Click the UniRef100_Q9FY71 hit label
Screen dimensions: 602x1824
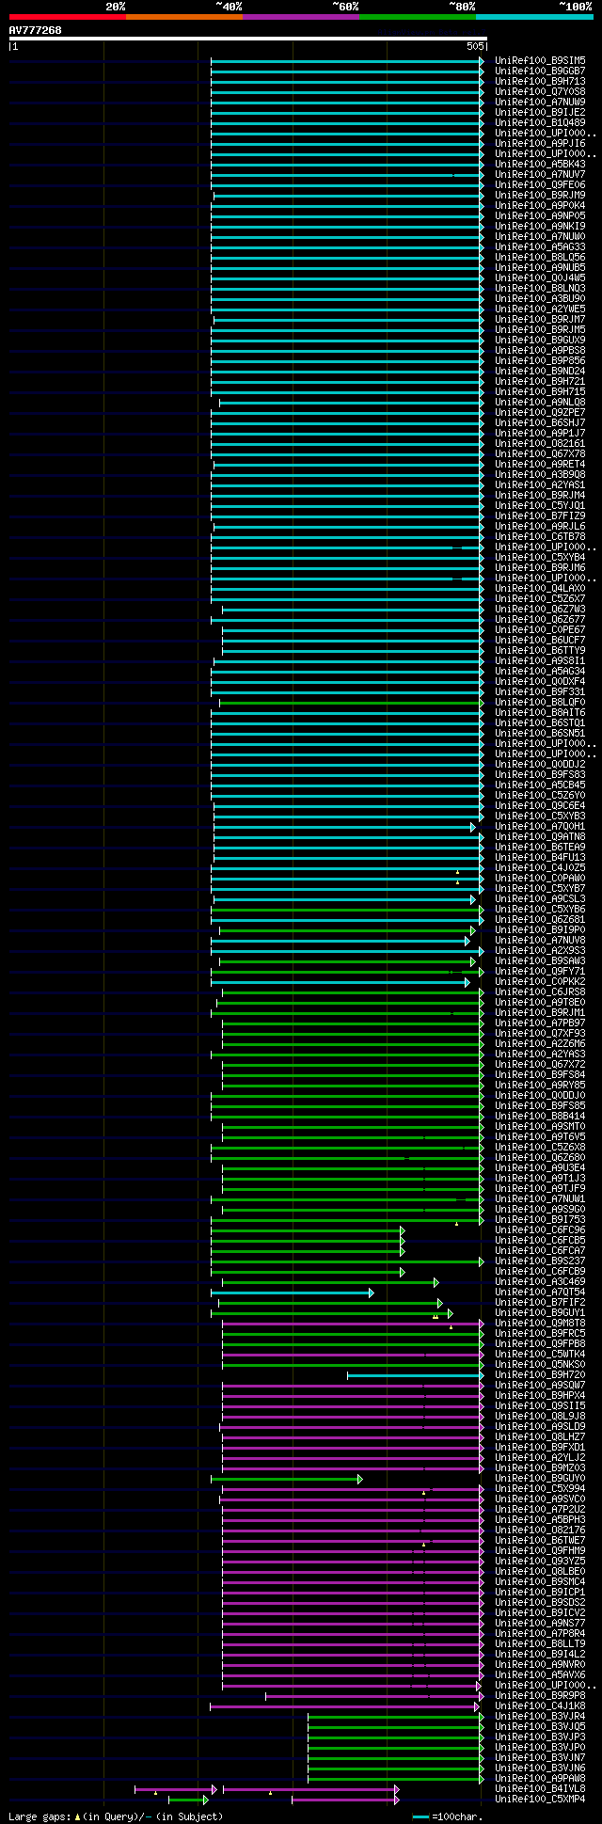540,971
